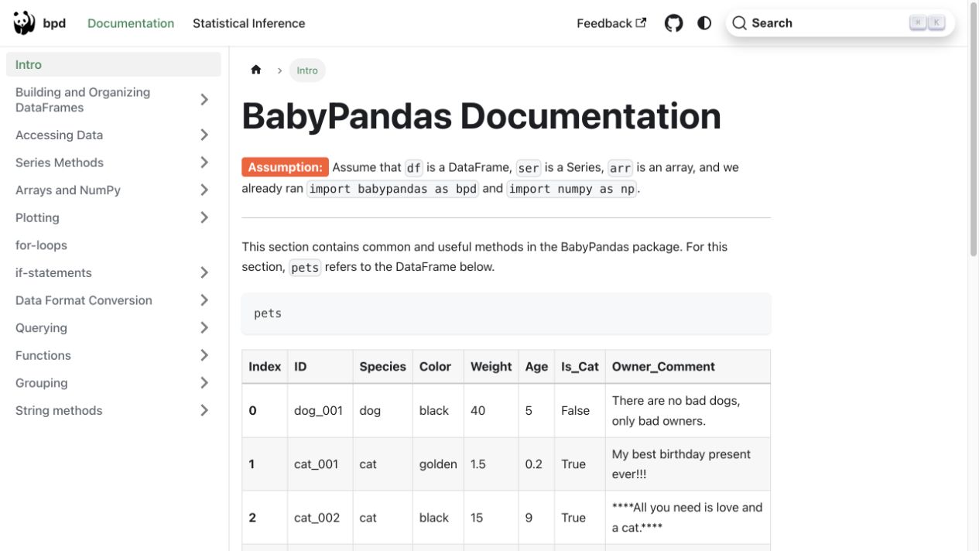
Task: Click the Intro breadcrumb pill
Action: tap(307, 70)
